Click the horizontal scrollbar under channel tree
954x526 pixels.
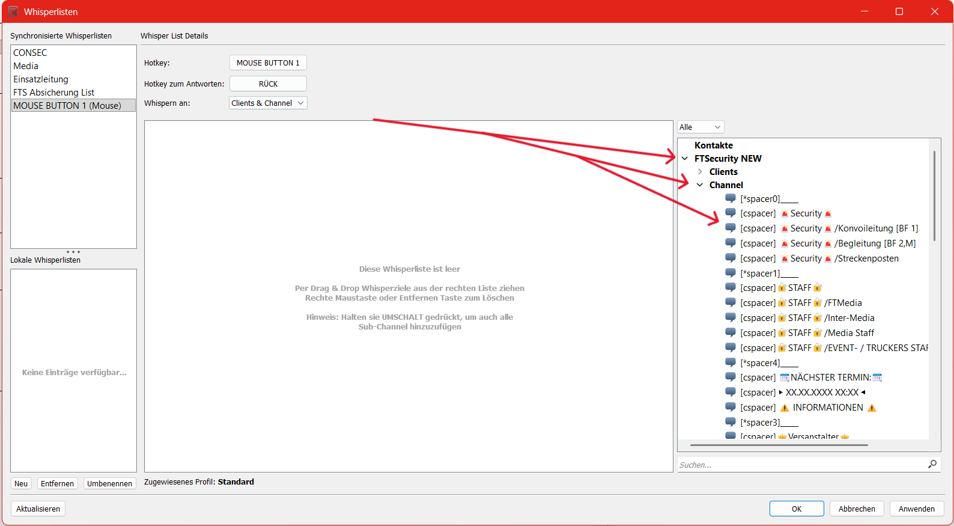click(779, 445)
